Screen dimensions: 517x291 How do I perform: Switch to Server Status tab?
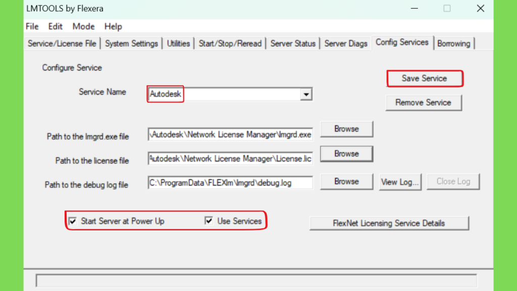pos(293,43)
